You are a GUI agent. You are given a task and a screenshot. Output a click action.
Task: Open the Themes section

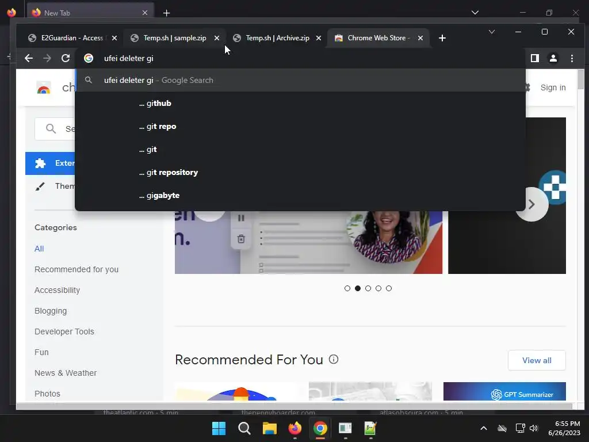(51, 186)
